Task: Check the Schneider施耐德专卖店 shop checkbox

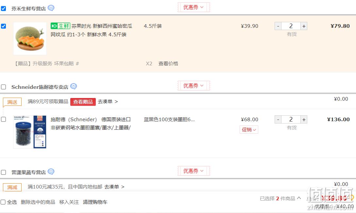Action: click(x=3, y=87)
